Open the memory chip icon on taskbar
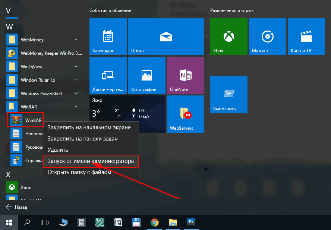This screenshot has width=331, height=230. [x=100, y=223]
